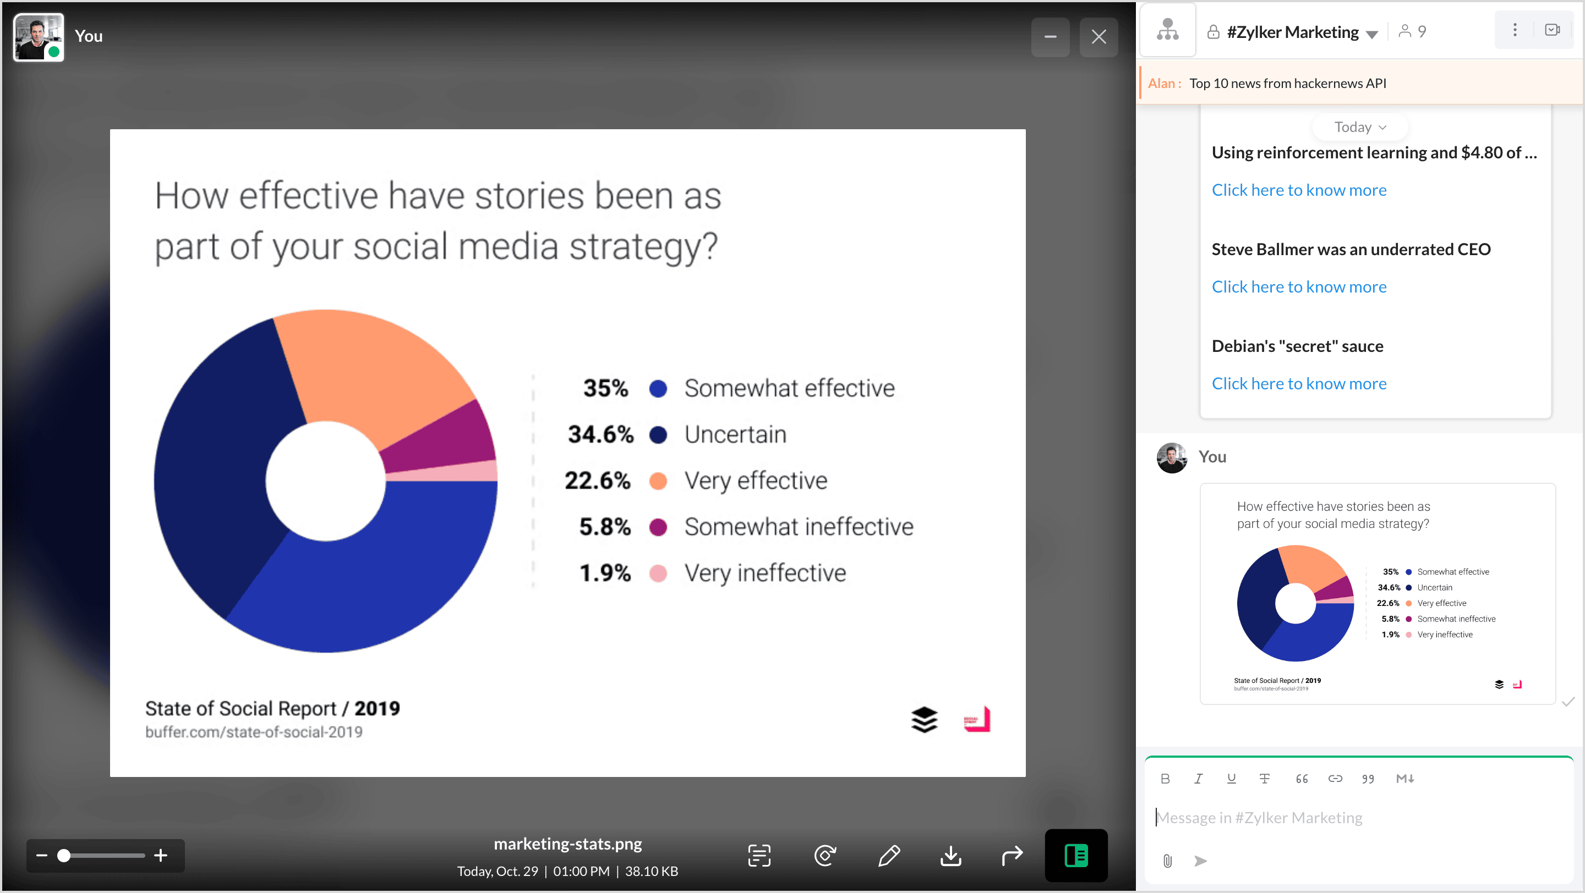
Task: Open the Today date dropdown
Action: click(x=1360, y=127)
